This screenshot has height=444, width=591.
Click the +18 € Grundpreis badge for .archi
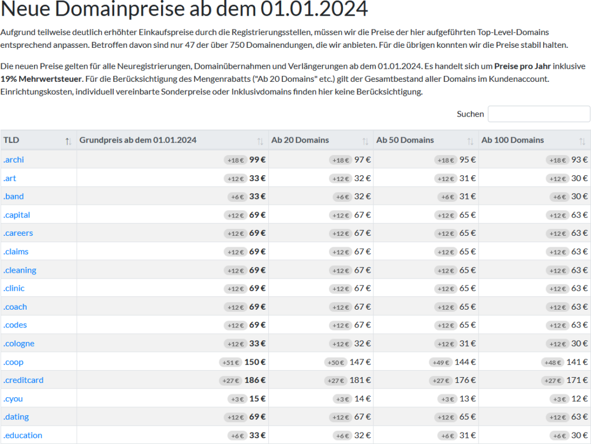[x=235, y=160]
